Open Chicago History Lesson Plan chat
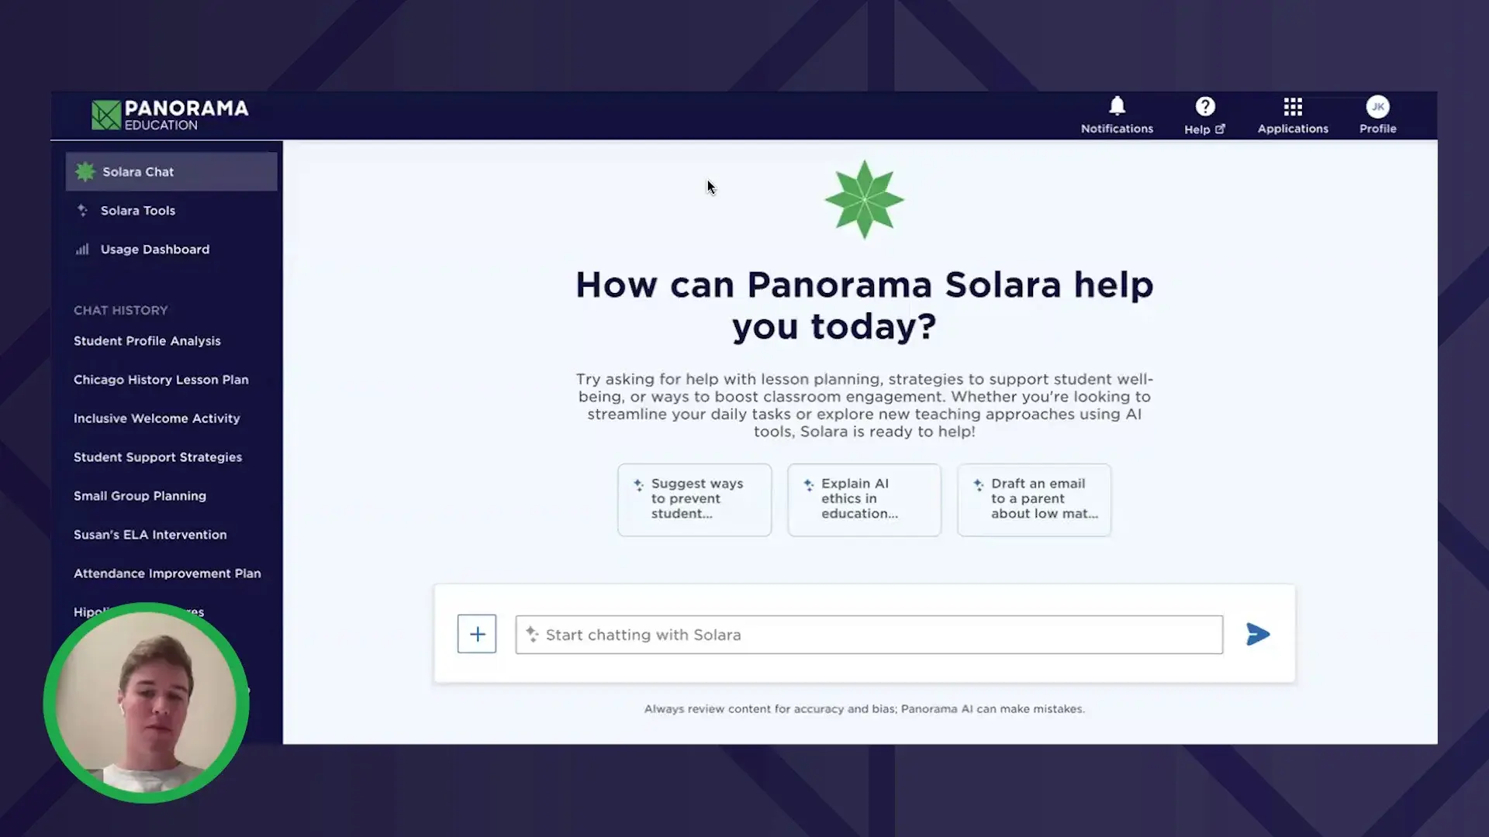The height and width of the screenshot is (837, 1489). [161, 379]
